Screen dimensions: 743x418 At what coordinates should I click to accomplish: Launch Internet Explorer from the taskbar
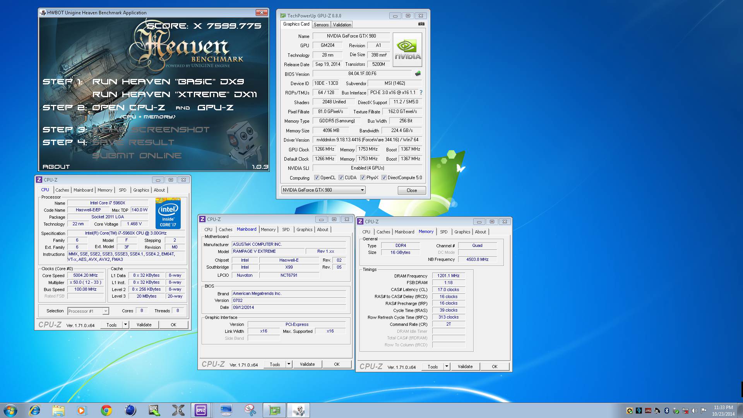click(35, 410)
